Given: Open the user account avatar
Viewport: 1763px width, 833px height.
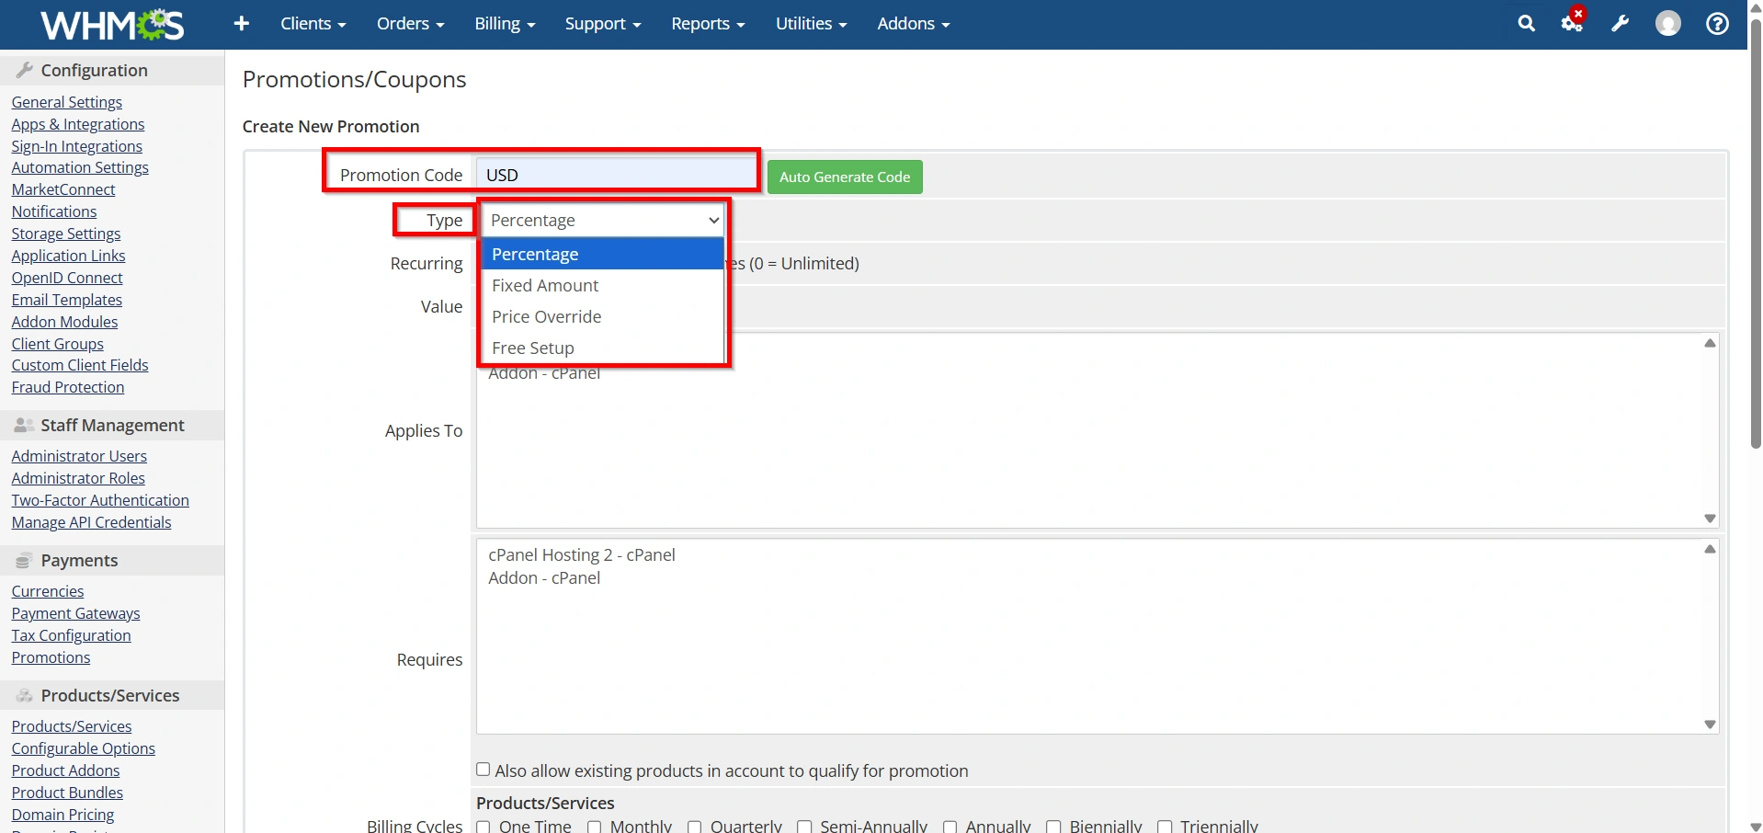Looking at the screenshot, I should 1668,24.
